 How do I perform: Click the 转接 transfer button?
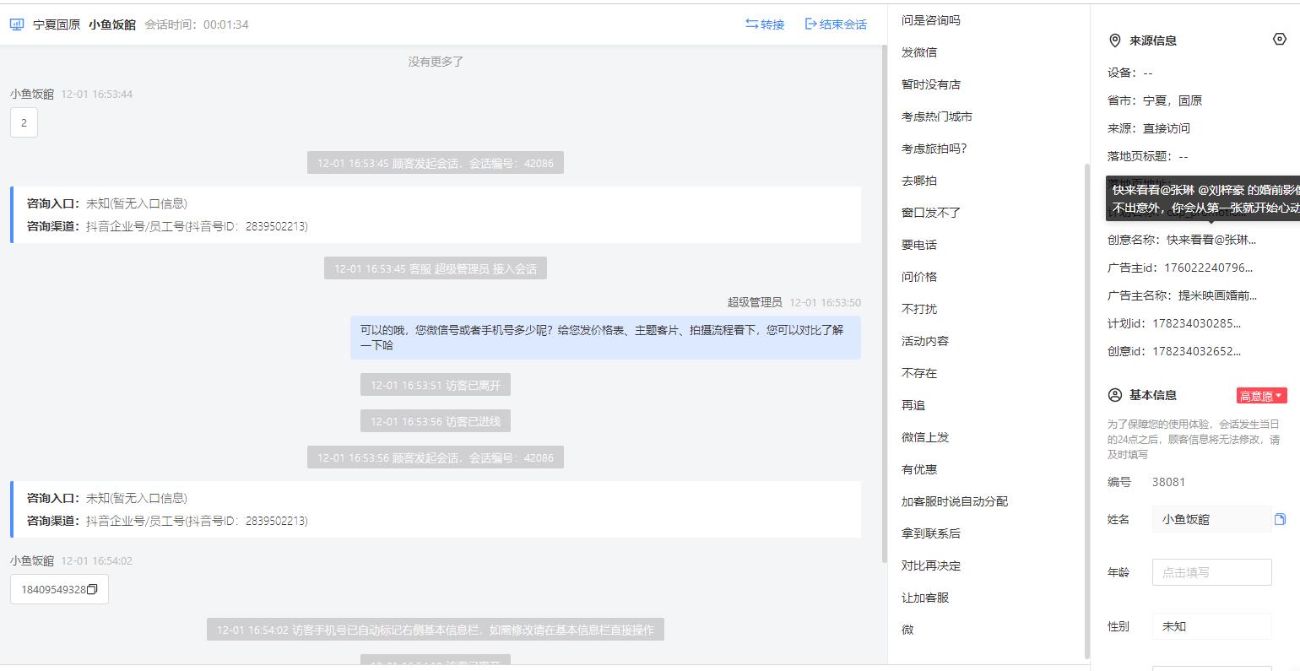click(765, 24)
